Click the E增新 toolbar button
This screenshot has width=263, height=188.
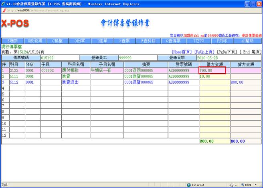pos(13,41)
